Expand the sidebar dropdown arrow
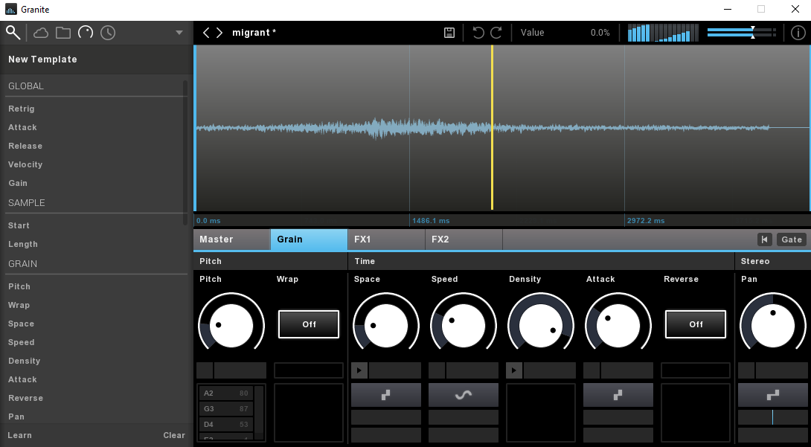 tap(179, 33)
